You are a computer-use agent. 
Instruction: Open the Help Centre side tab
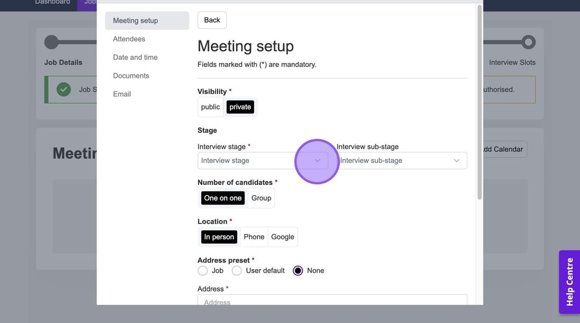coord(569,282)
